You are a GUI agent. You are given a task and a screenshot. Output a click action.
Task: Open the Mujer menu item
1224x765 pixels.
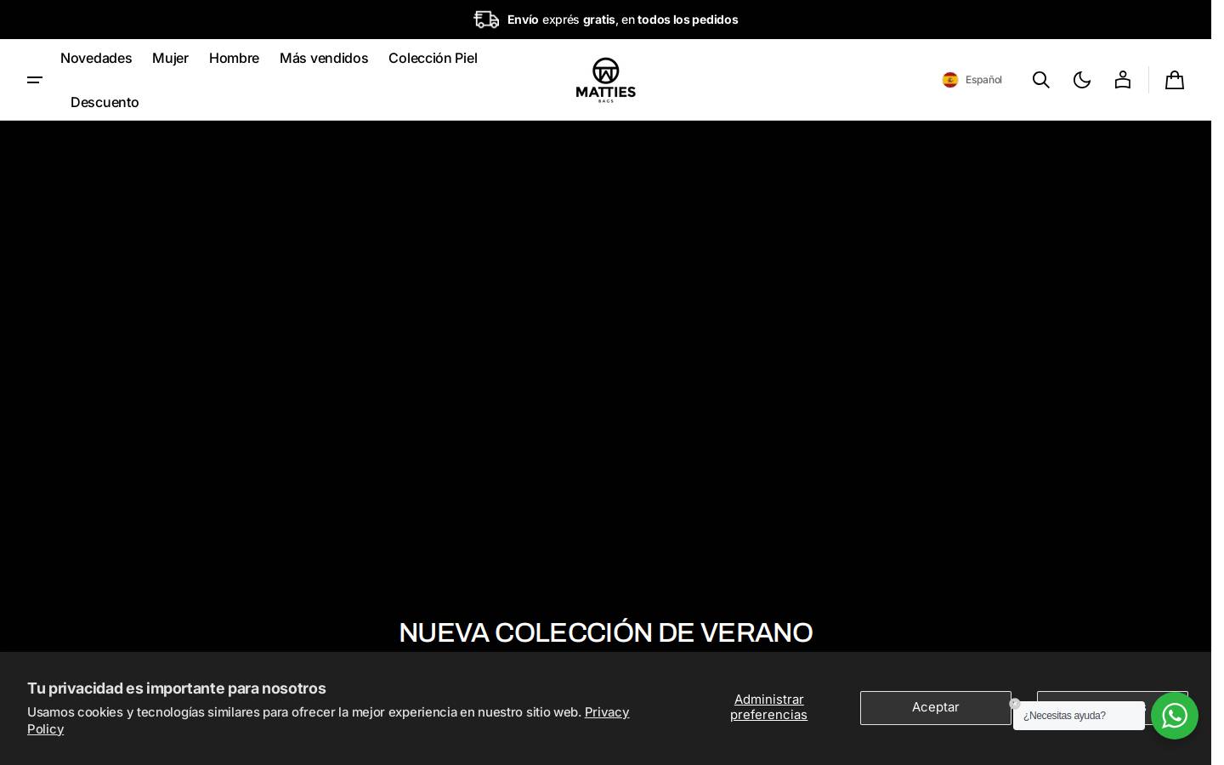170,58
